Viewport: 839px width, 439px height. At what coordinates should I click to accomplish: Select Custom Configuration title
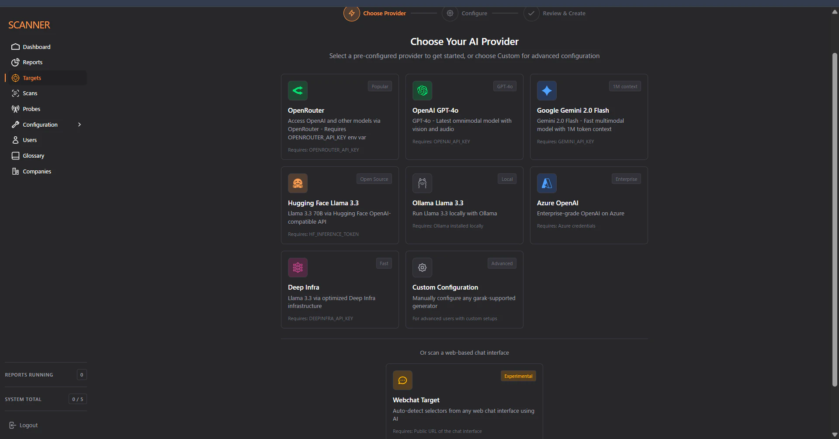point(445,287)
